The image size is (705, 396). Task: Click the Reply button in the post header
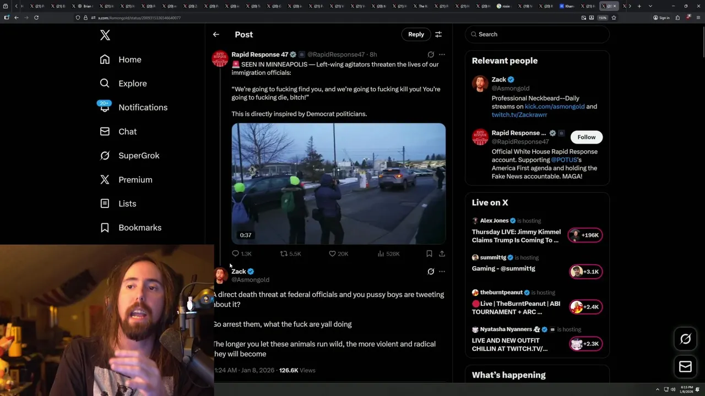tap(416, 34)
